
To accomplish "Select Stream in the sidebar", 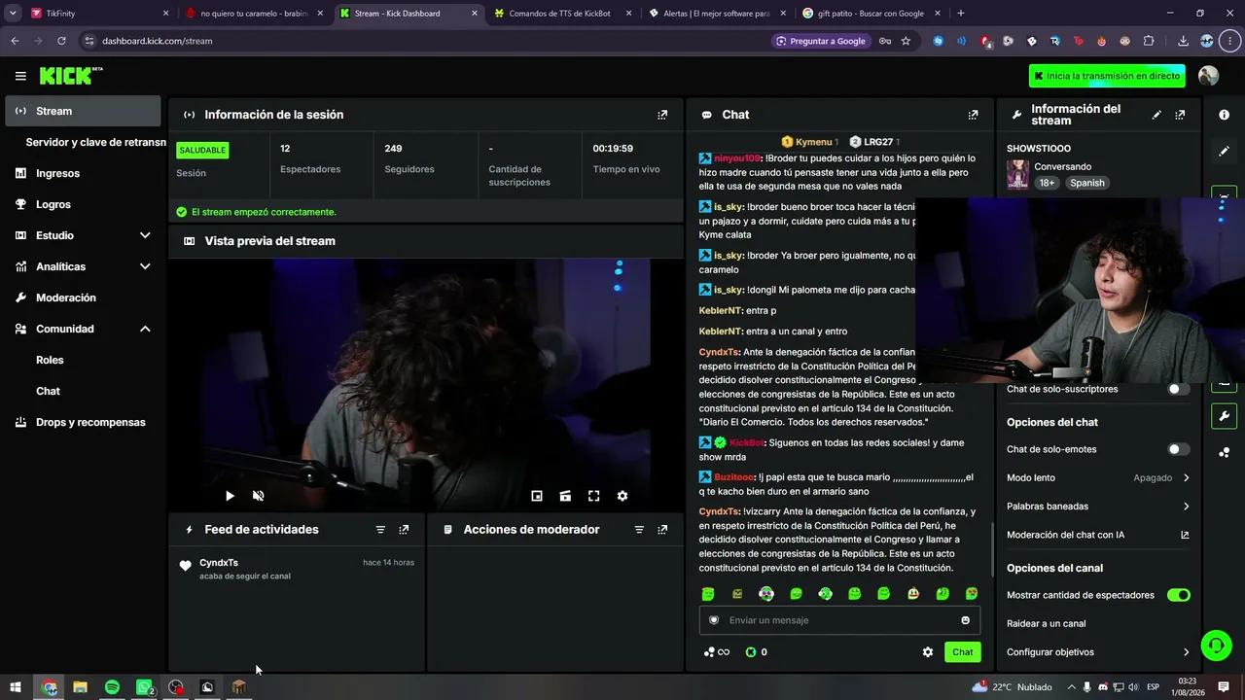I will pos(83,111).
